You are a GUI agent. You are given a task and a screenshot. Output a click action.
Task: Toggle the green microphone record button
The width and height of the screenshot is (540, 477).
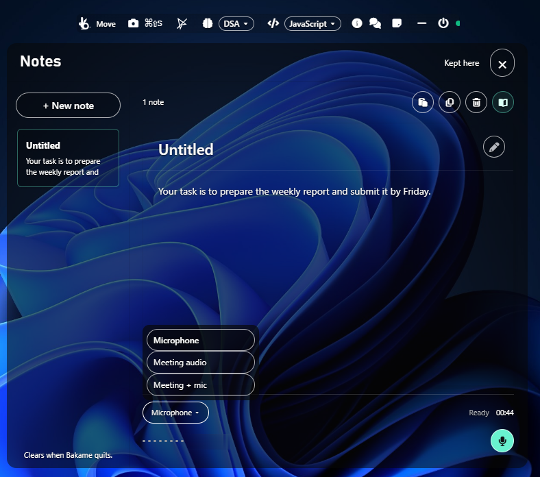(x=502, y=441)
